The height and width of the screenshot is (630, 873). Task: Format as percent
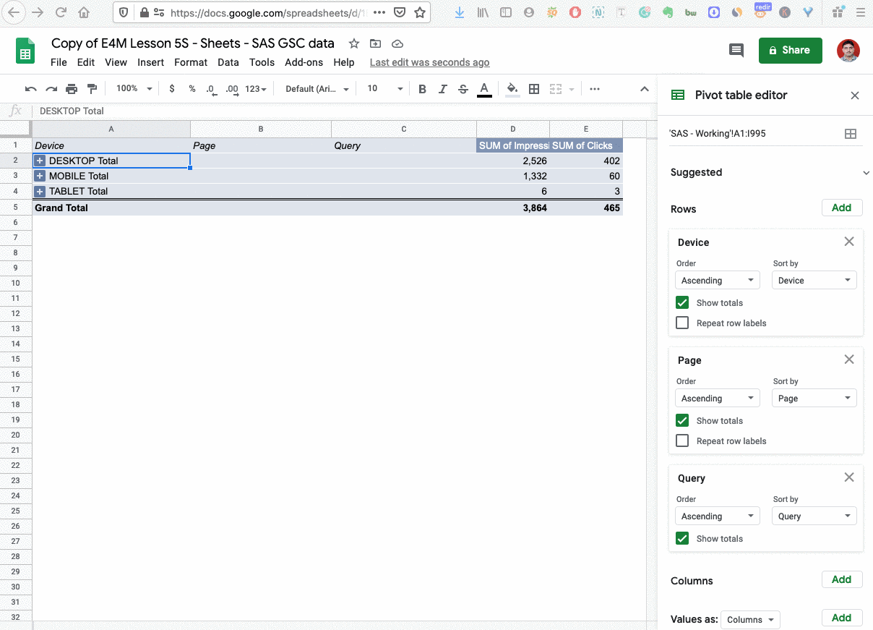(x=192, y=89)
